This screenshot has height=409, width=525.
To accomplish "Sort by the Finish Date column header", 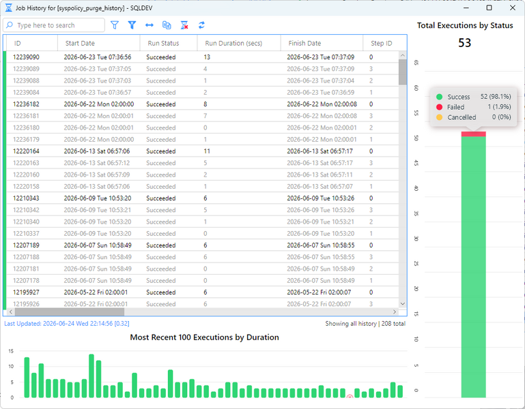I will click(x=322, y=43).
